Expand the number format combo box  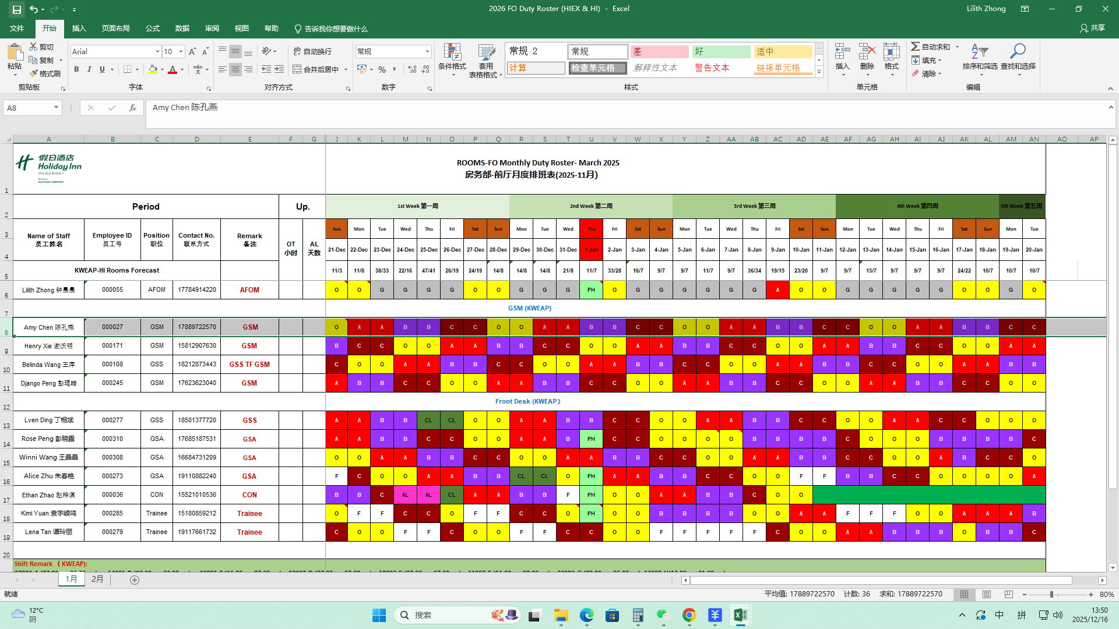click(427, 51)
